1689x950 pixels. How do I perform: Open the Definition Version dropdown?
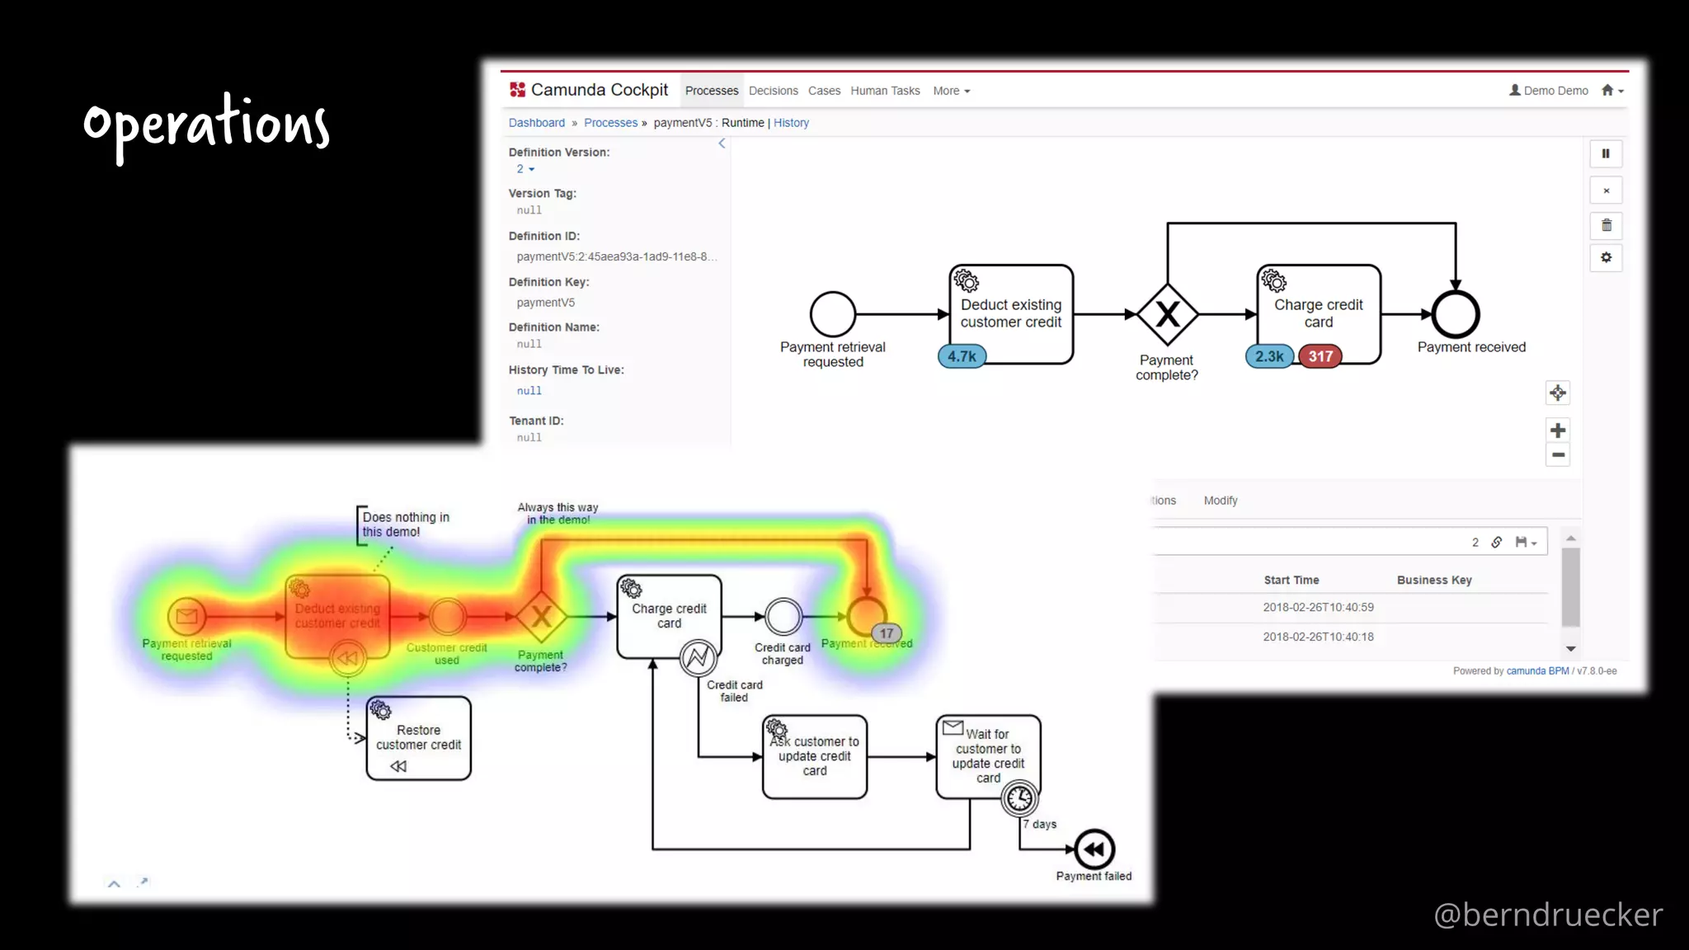525,169
